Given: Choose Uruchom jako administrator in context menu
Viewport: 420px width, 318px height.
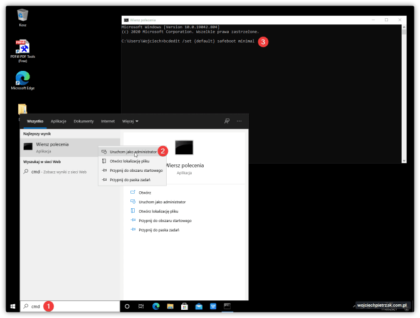Looking at the screenshot, I should [132, 152].
